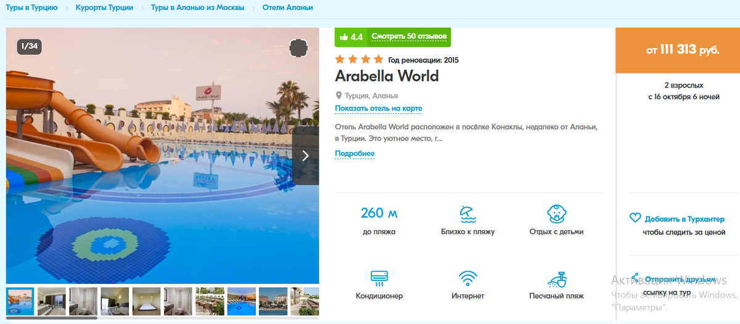Select the fourth gallery thumbnail
The height and width of the screenshot is (324, 740).
[x=115, y=301]
